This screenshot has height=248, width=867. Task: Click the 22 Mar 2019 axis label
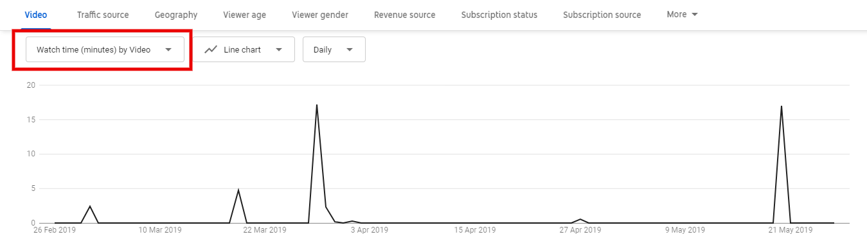(265, 229)
